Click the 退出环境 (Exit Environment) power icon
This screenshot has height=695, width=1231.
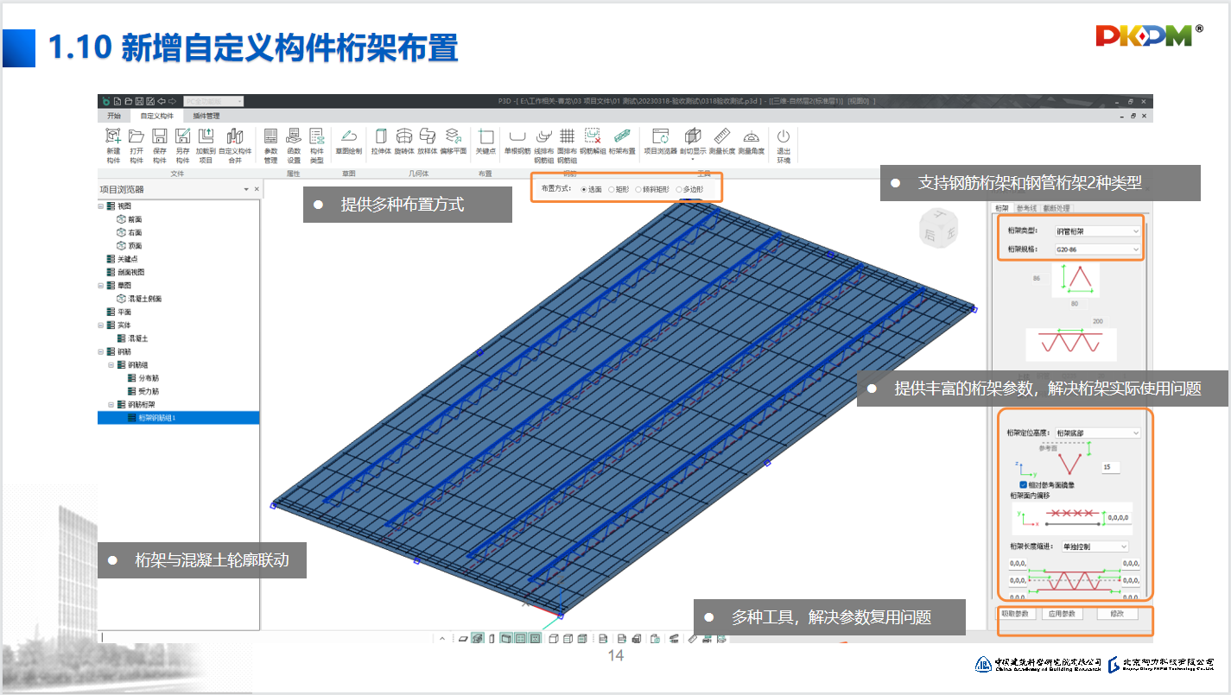(784, 136)
